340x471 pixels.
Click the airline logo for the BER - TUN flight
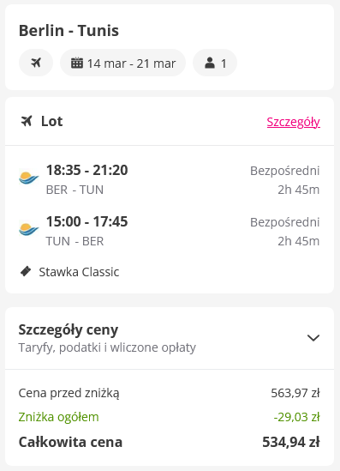coord(29,178)
